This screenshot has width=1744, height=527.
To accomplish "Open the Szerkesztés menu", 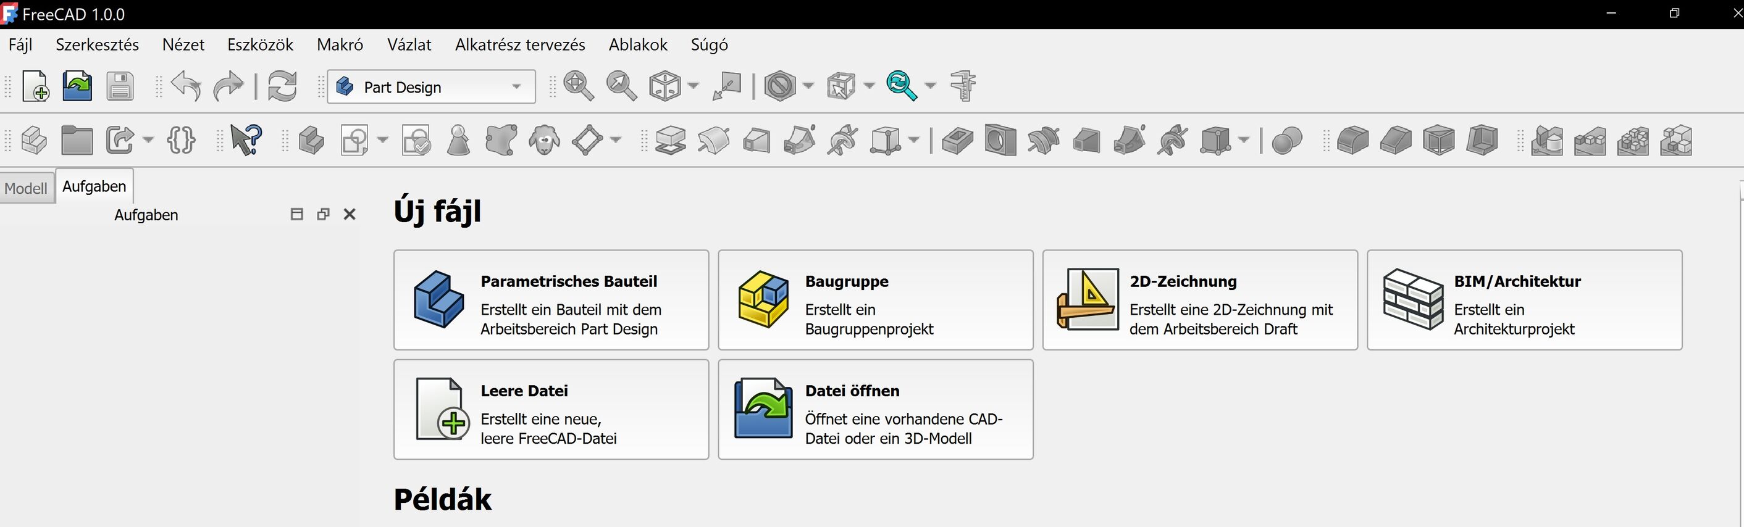I will point(98,44).
